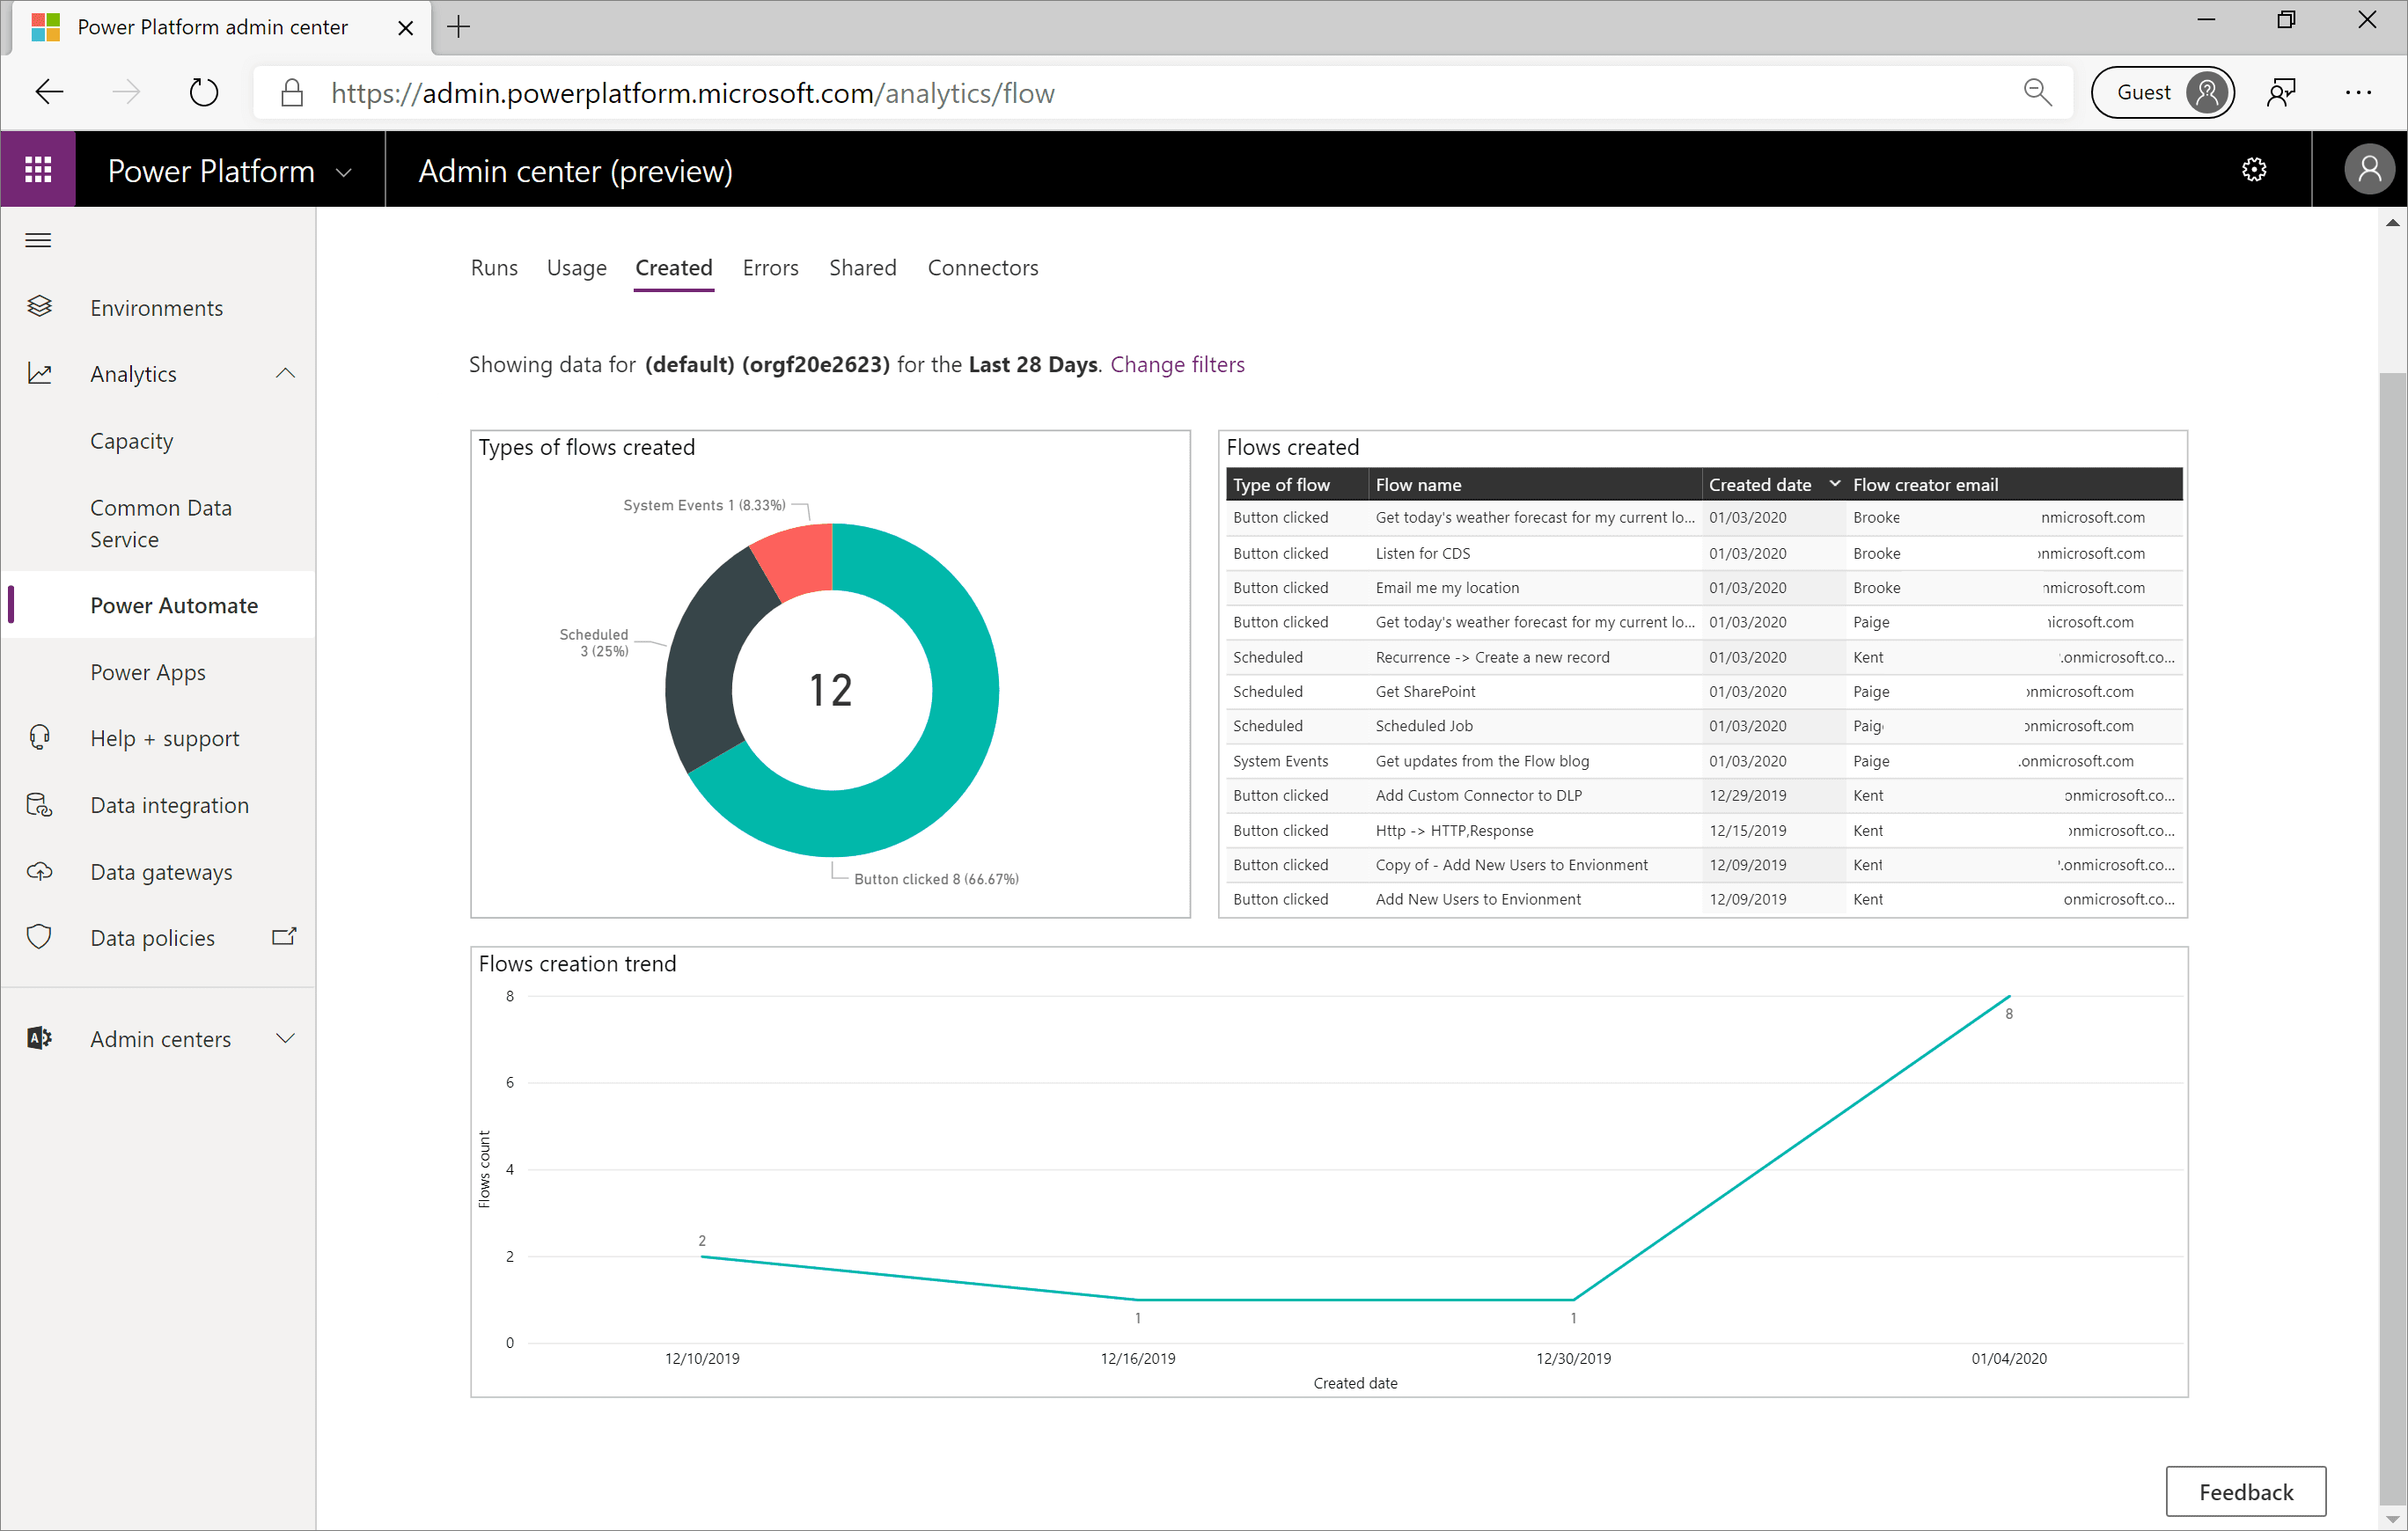The height and width of the screenshot is (1531, 2408).
Task: Open Data policies external link icon
Action: (x=284, y=937)
